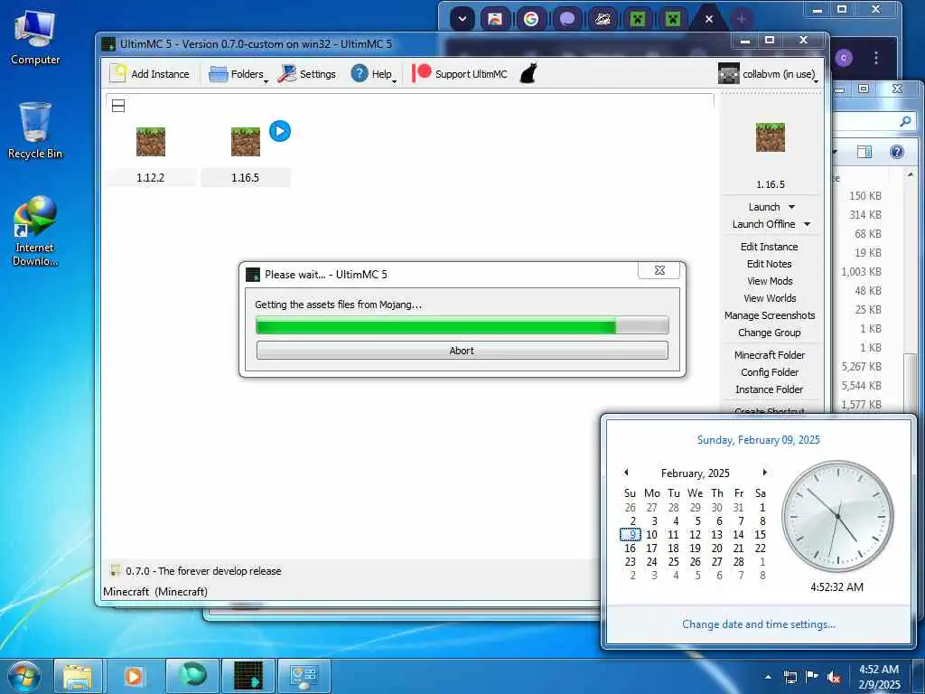Collapse the instance group toggle icon
This screenshot has width=925, height=694.
coord(118,106)
